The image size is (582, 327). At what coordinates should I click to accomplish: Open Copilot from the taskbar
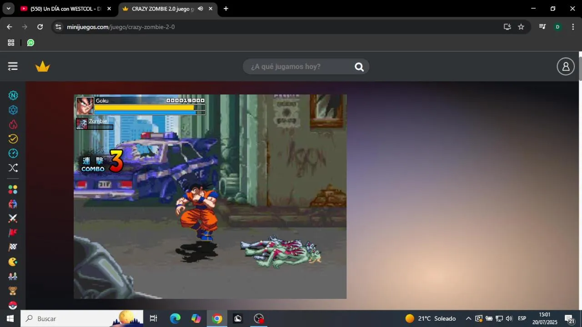click(196, 318)
